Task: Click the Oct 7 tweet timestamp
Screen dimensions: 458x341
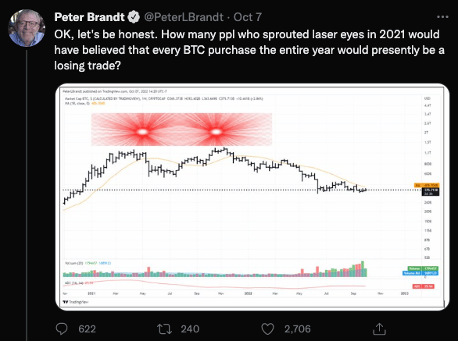Action: coord(248,17)
